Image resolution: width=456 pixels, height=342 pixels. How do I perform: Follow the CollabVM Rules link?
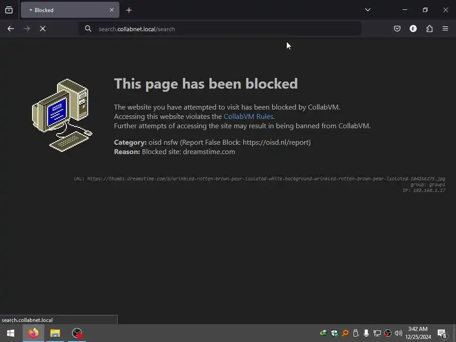pos(248,116)
